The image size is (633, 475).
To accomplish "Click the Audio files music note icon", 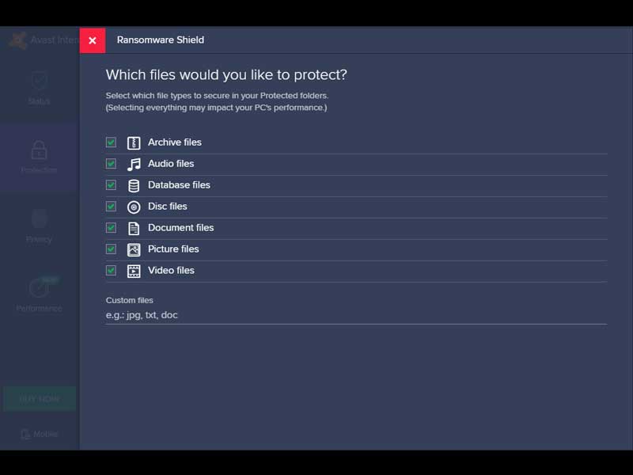I will pos(134,164).
